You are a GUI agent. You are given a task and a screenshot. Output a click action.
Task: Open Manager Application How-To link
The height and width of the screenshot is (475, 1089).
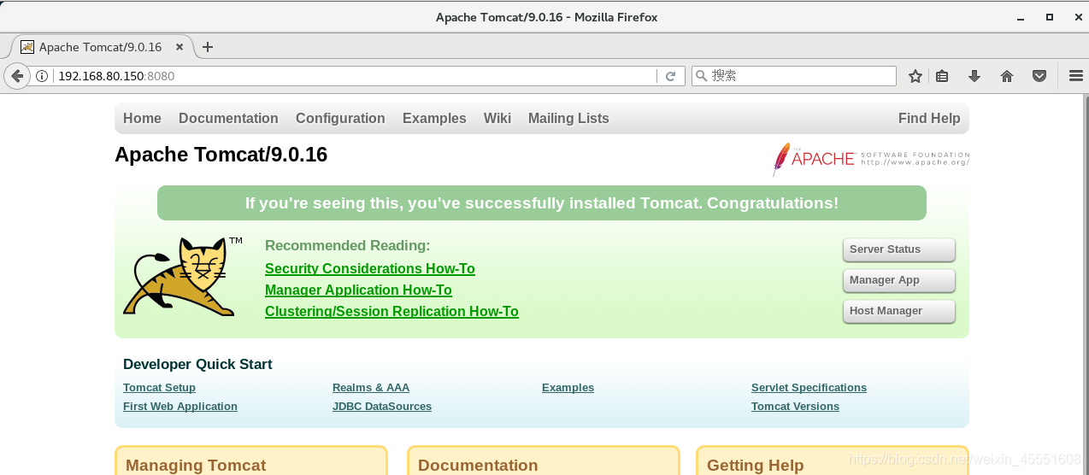point(358,290)
